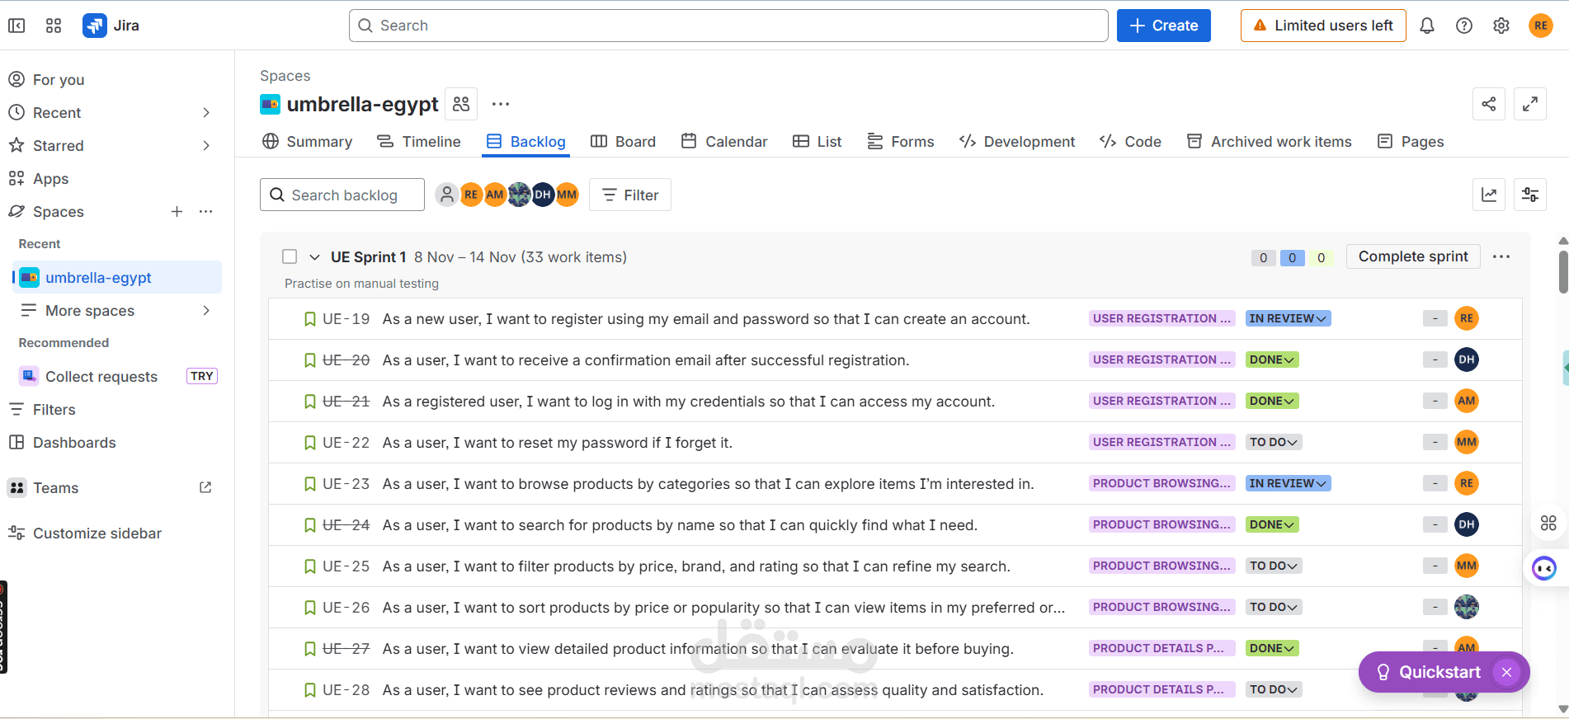Open the Timeline tab

[x=419, y=142]
